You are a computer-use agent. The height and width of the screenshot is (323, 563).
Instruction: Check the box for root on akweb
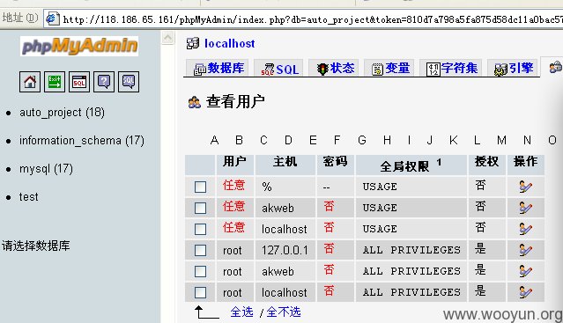coord(200,271)
